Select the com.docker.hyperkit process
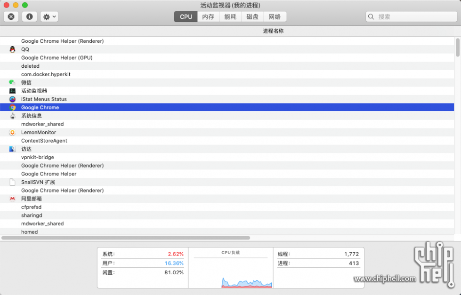The image size is (461, 295). [46, 74]
